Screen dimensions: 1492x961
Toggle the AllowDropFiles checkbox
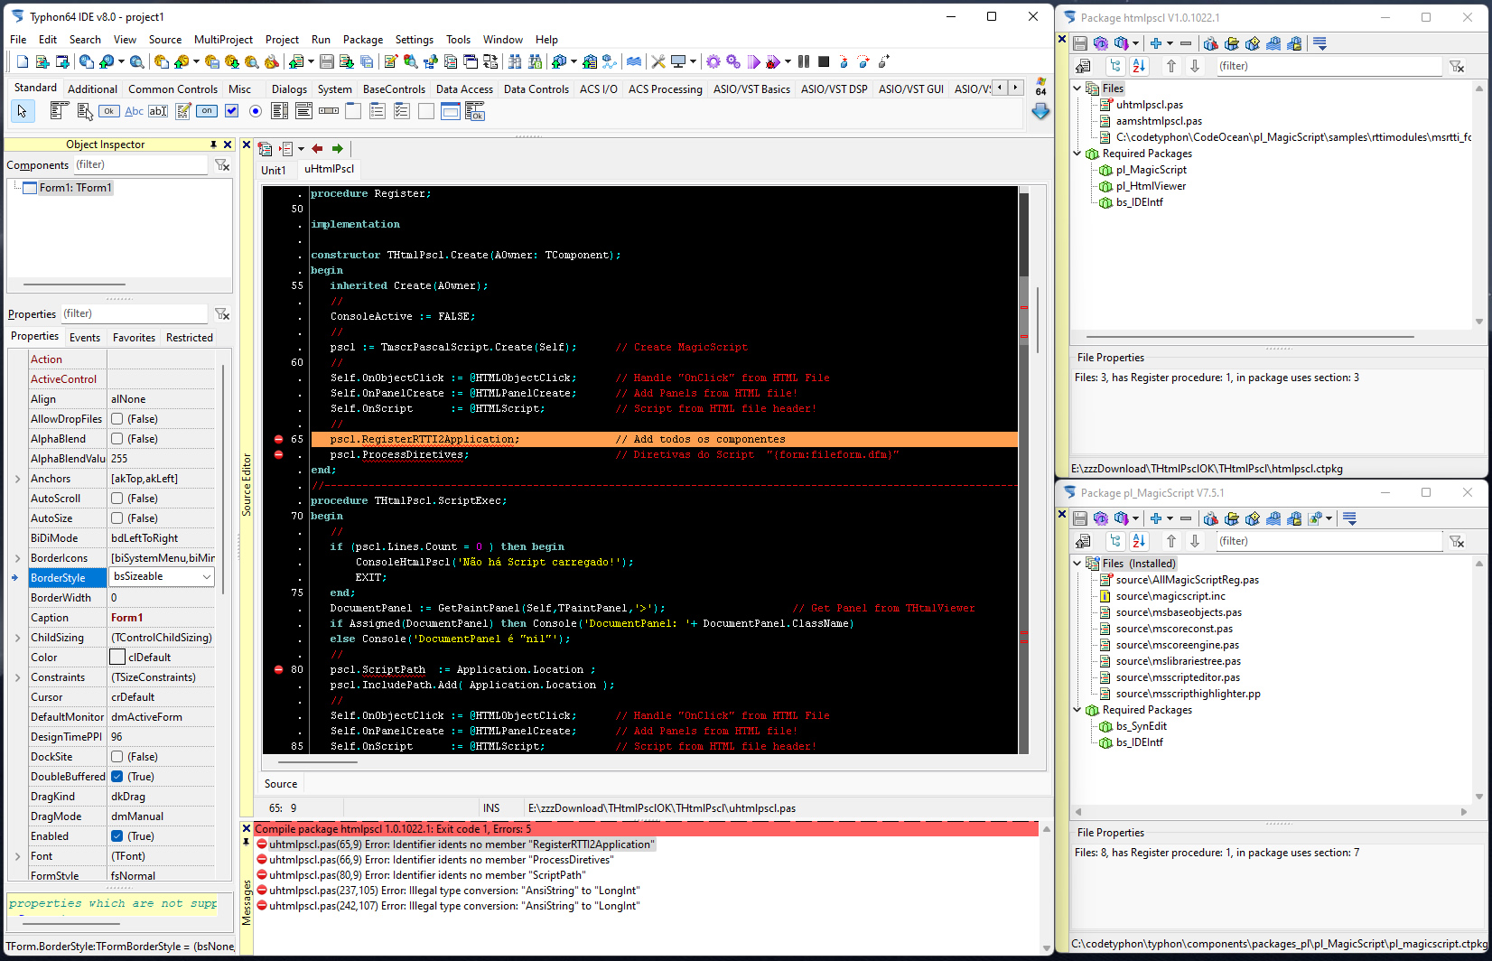point(117,419)
